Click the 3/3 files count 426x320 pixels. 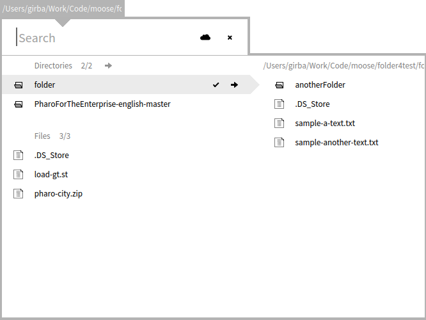click(x=65, y=136)
